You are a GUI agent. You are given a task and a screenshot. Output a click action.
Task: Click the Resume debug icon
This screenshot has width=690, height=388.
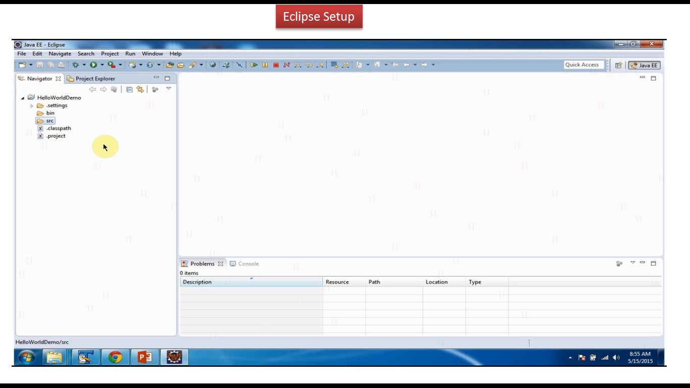(x=254, y=65)
